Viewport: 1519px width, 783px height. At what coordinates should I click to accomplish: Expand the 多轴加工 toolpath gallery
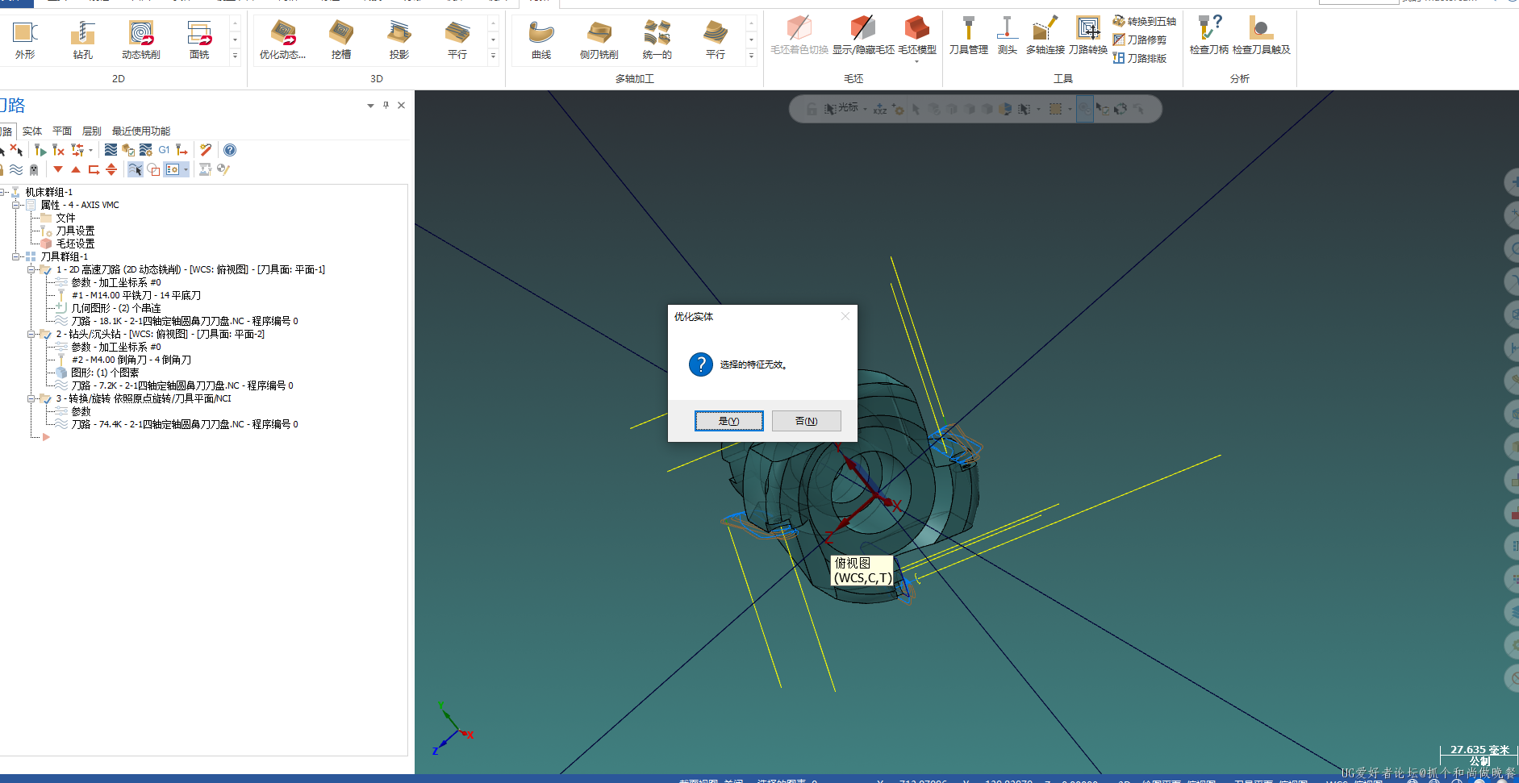(752, 56)
